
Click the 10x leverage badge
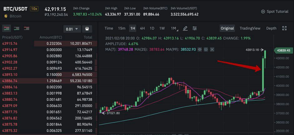[34, 9]
